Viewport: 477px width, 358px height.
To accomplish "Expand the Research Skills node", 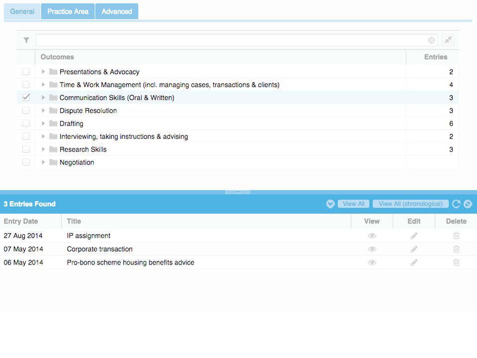I will 43,150.
